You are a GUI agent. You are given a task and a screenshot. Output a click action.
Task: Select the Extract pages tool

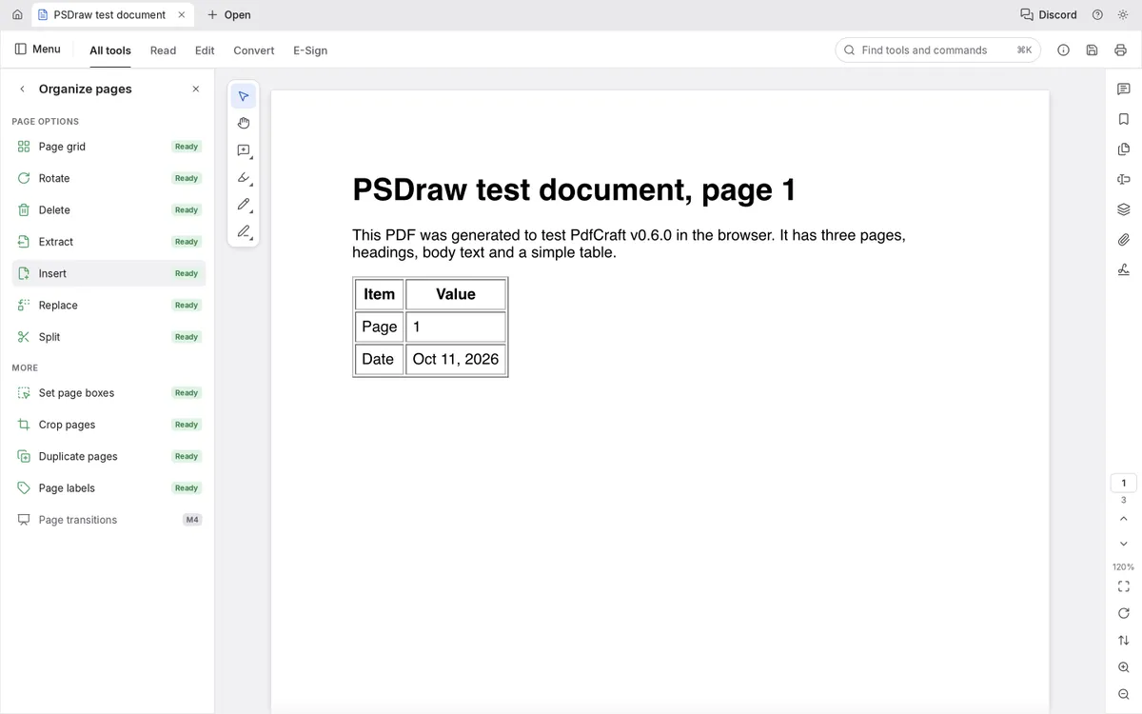tap(108, 242)
